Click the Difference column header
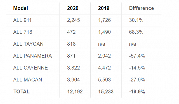Image resolution: width=179 pixels, height=104 pixels. coord(142,8)
